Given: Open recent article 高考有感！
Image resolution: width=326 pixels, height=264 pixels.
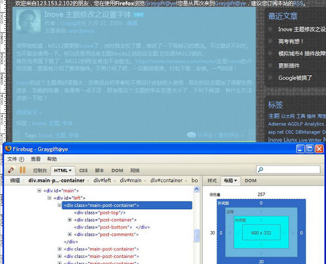Looking at the screenshot, I should click(291, 41).
